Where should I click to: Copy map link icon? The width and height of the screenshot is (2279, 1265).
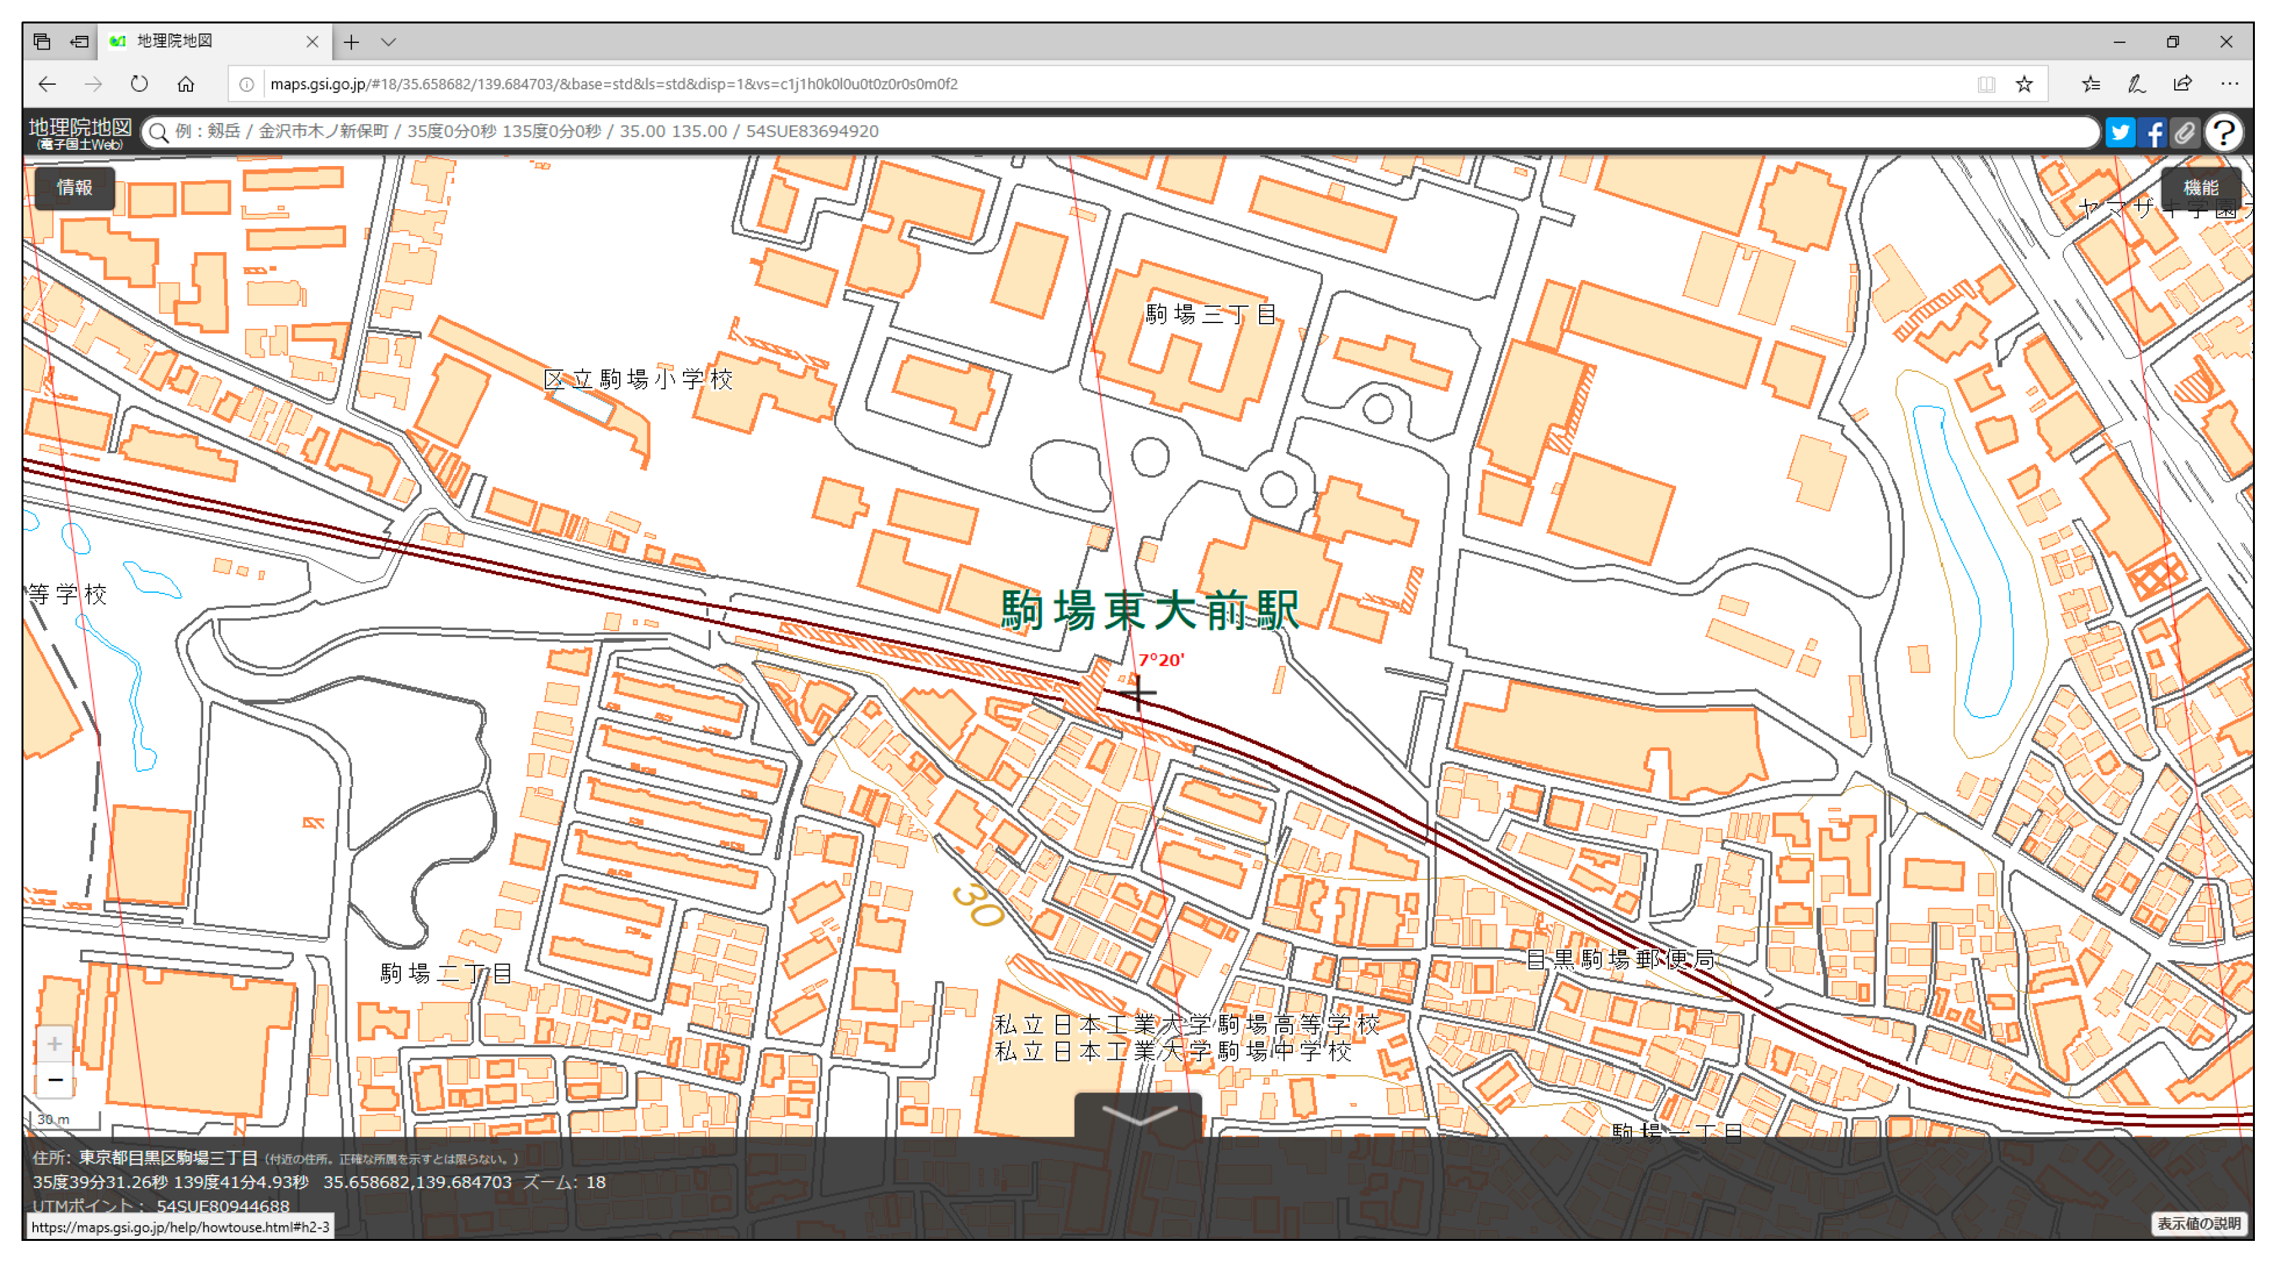click(2185, 133)
